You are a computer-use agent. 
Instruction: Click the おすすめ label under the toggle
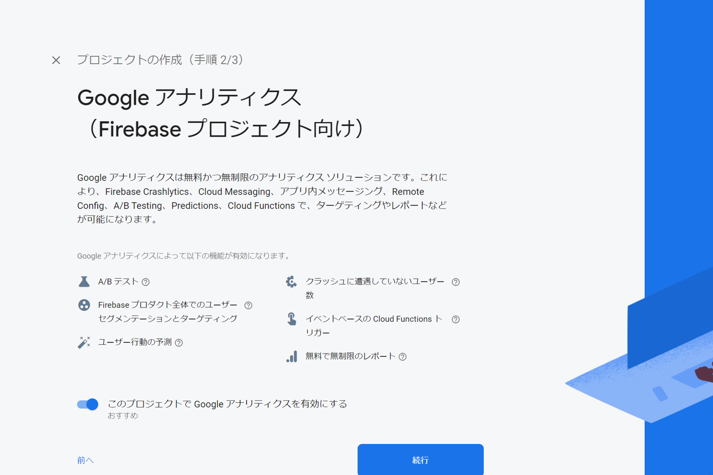(x=122, y=415)
